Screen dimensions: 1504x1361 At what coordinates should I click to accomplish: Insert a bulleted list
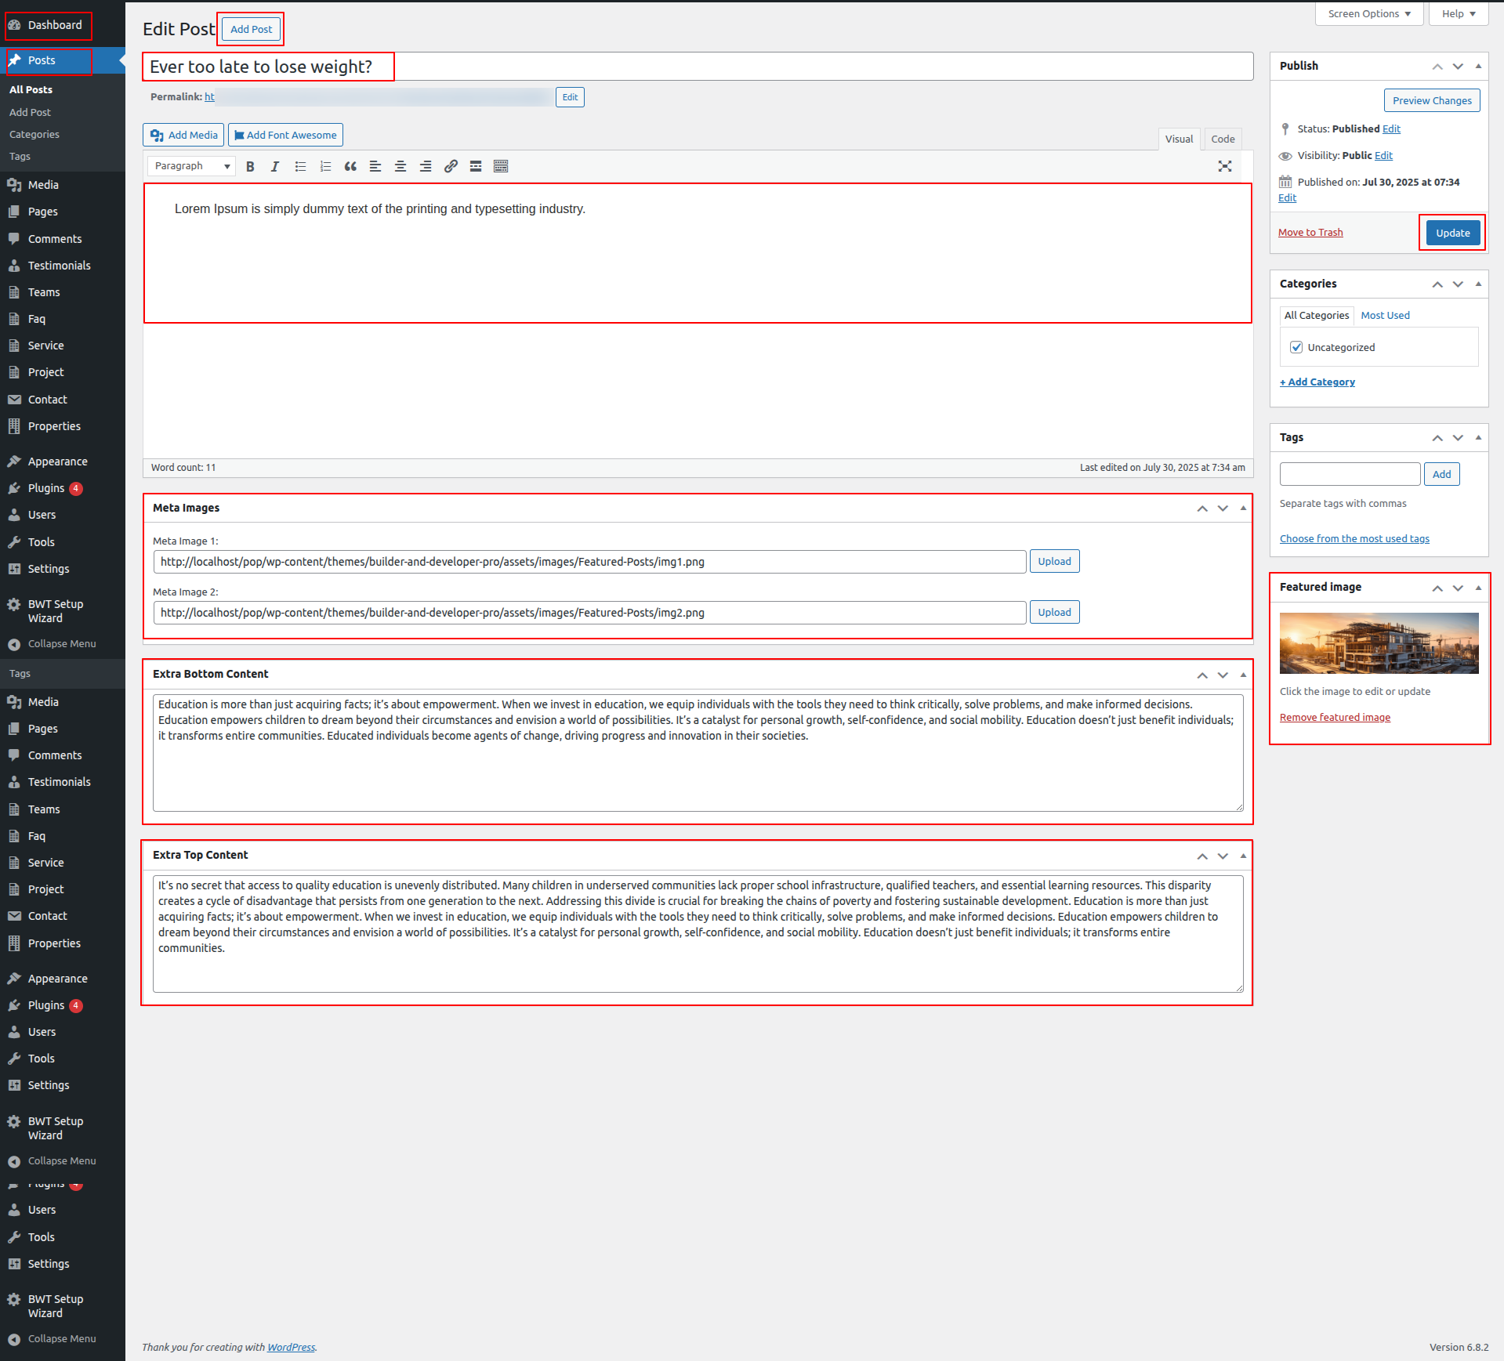(300, 166)
